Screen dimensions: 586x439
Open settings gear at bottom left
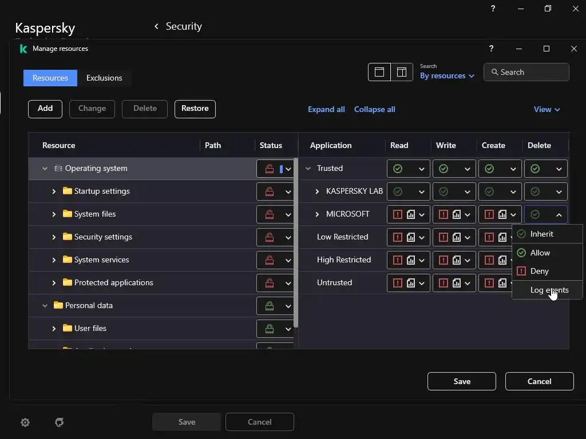tap(25, 422)
